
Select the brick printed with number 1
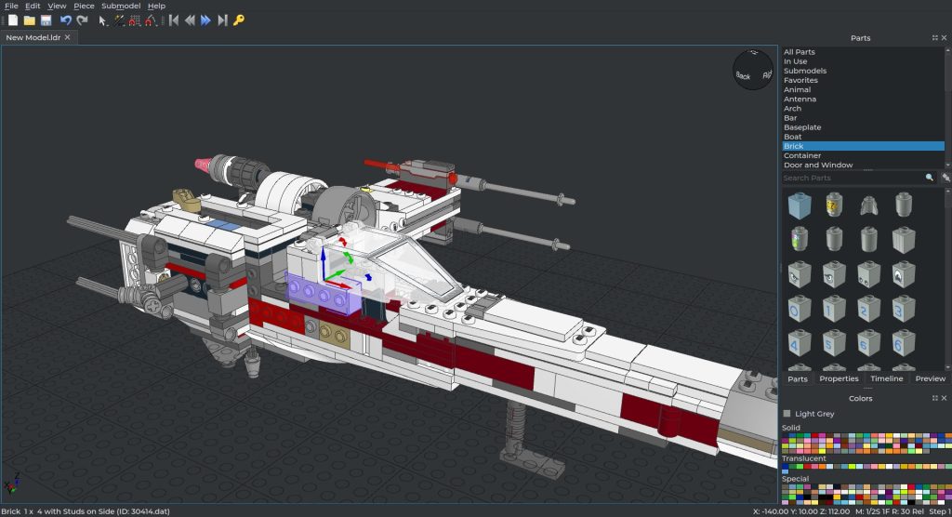pos(834,309)
